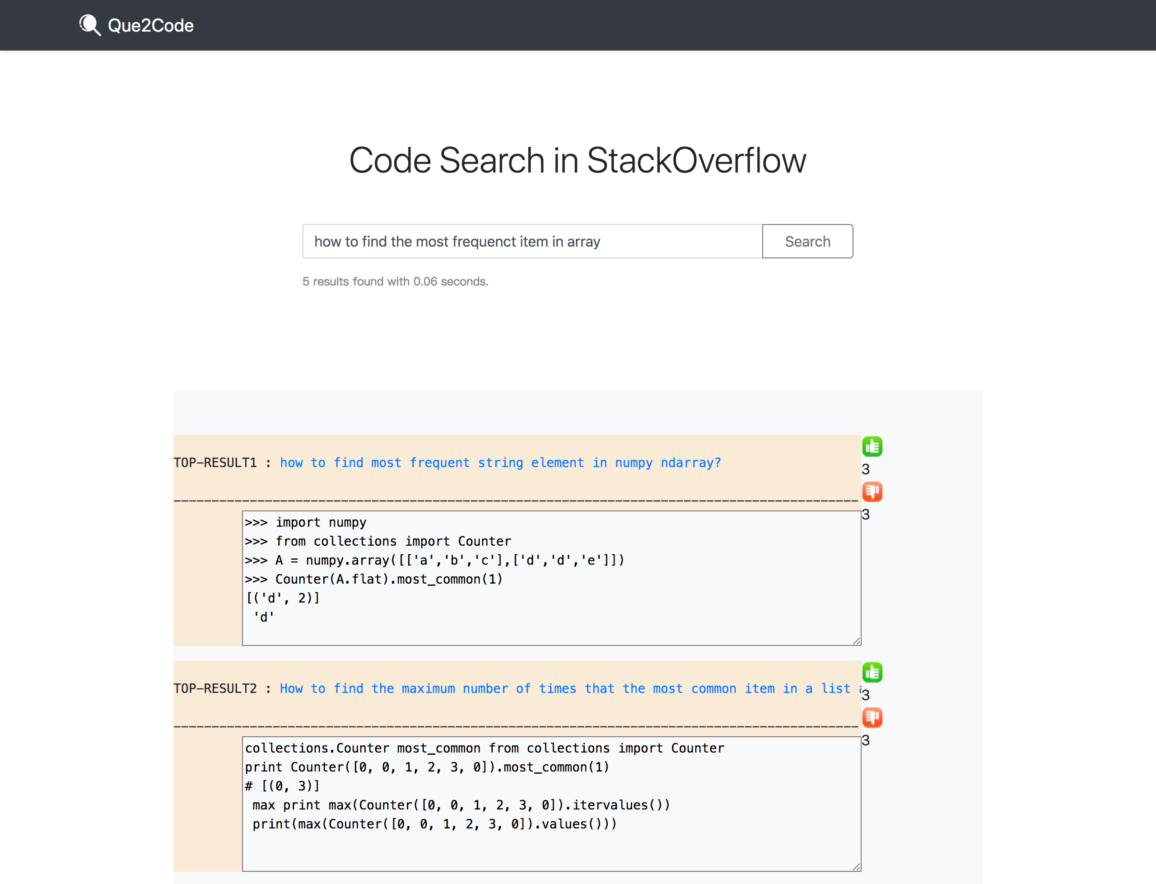This screenshot has width=1156, height=884.
Task: Open the most common item in list link
Action: (570, 688)
